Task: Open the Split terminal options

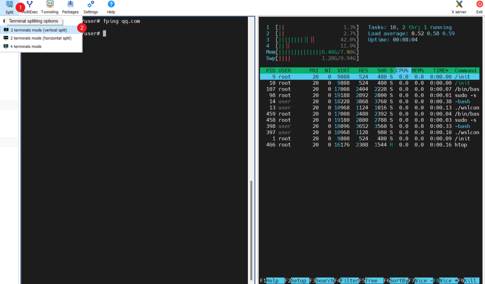Action: 9,7
